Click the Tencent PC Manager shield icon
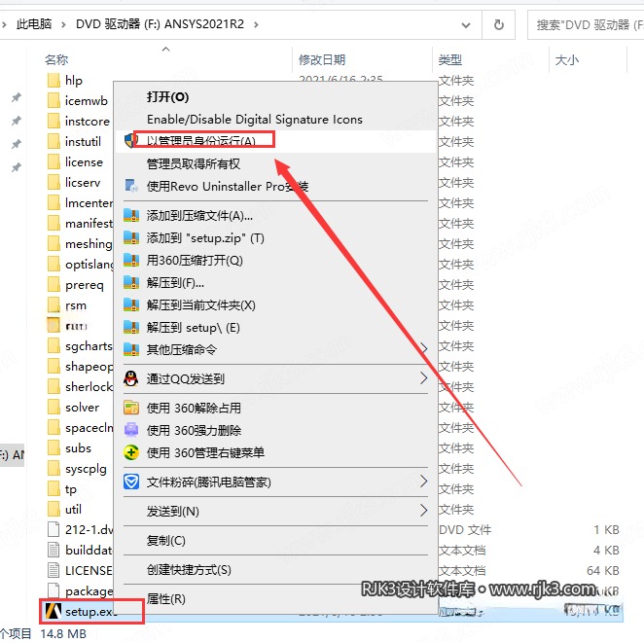 tap(131, 482)
